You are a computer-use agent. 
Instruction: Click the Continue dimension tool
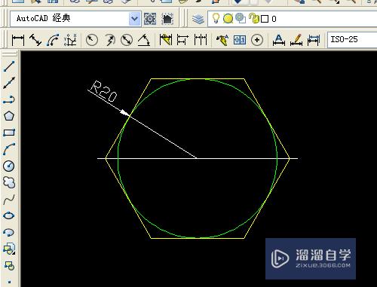[201, 40]
